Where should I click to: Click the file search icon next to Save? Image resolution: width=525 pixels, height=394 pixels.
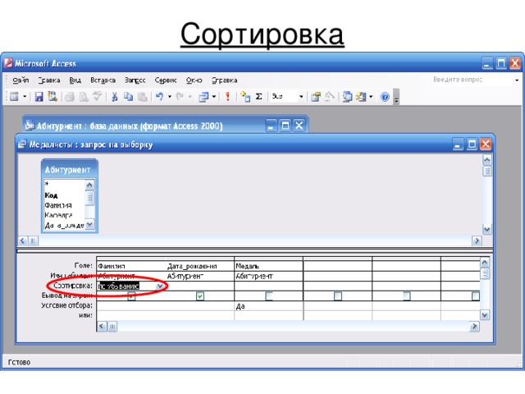click(52, 97)
